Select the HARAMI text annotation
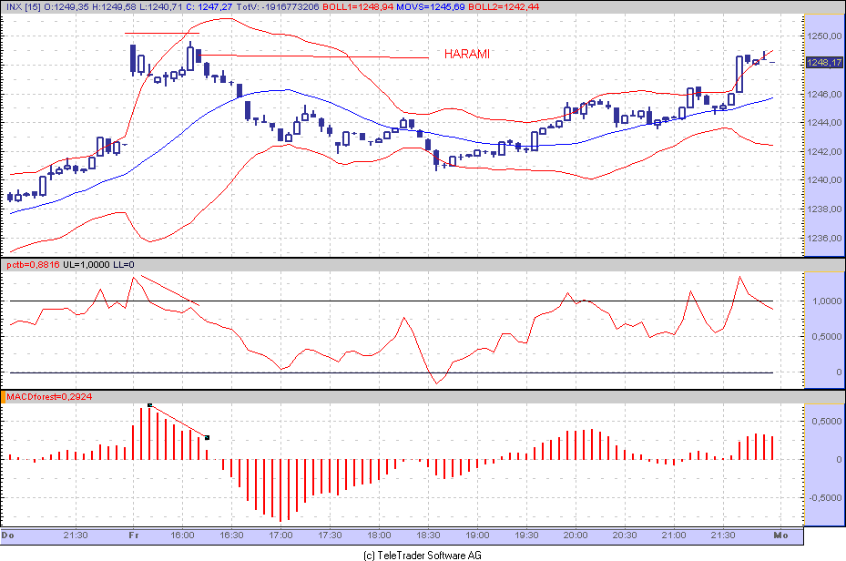 (x=466, y=54)
